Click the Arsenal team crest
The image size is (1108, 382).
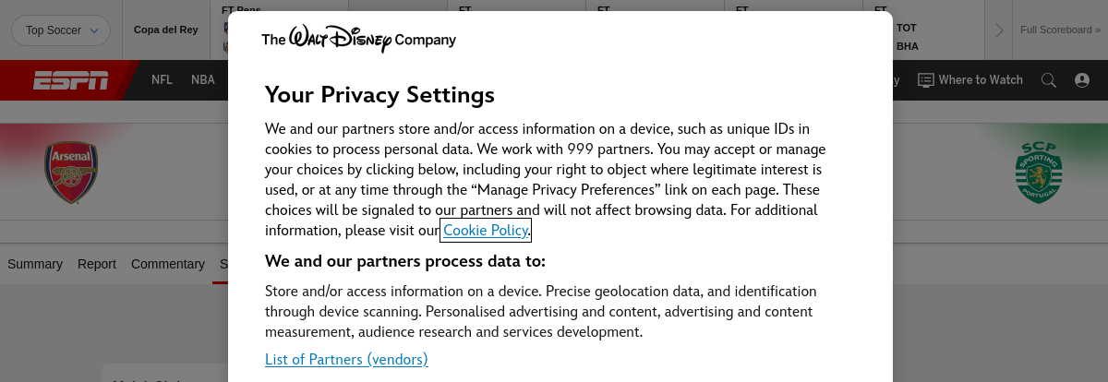coord(71,172)
